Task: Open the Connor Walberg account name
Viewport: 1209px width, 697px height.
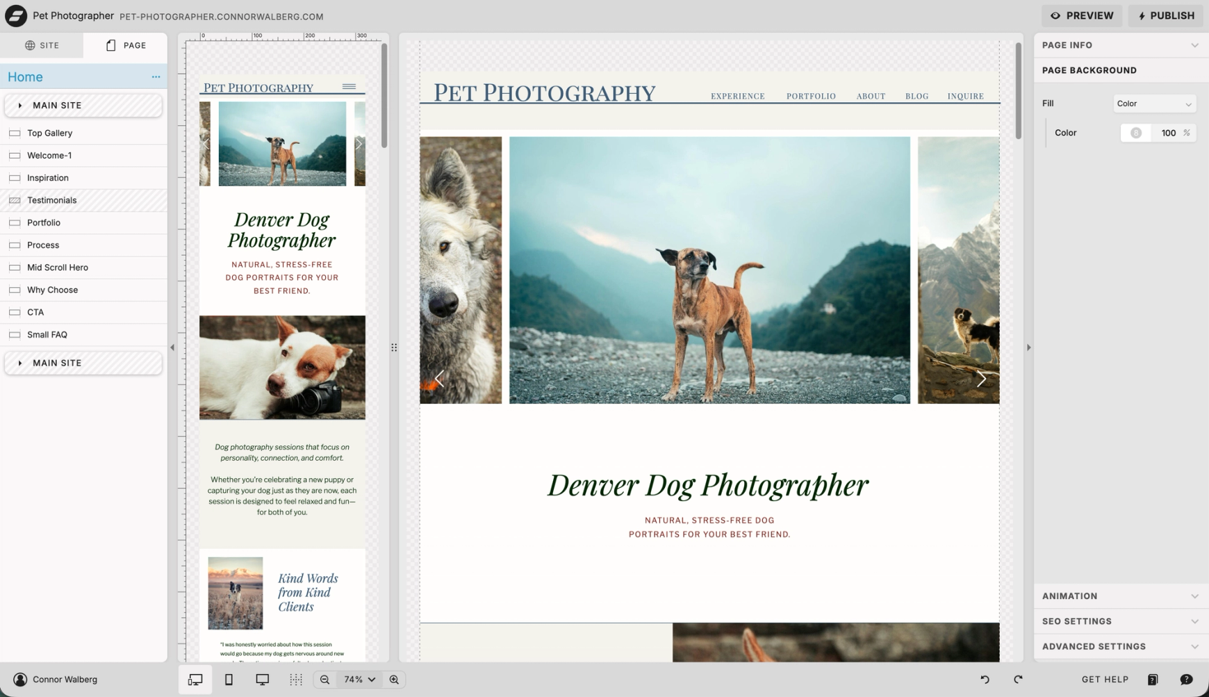Action: click(x=65, y=680)
